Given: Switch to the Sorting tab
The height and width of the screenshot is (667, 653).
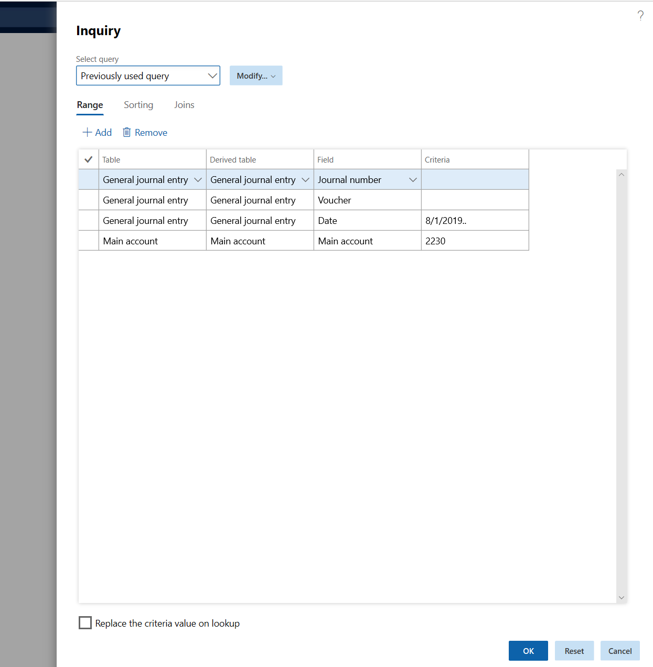Looking at the screenshot, I should click(138, 105).
